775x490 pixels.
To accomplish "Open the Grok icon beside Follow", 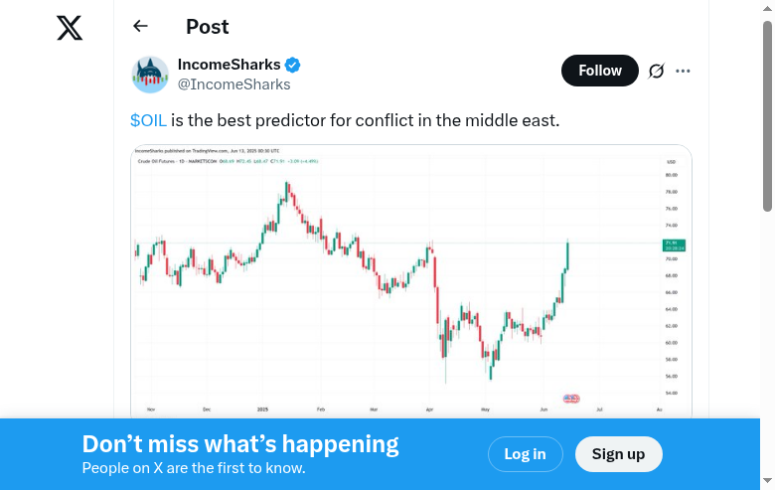I will [656, 71].
